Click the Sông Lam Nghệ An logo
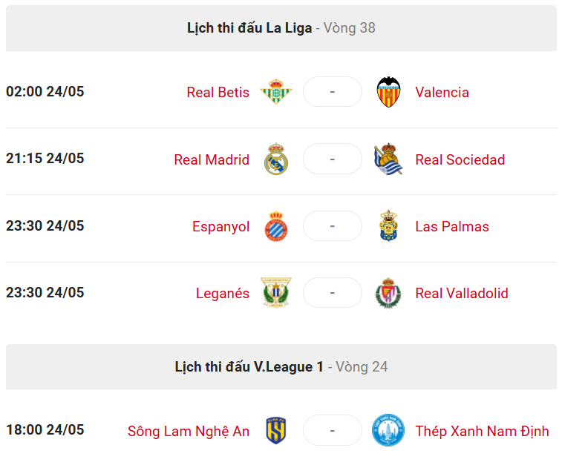Image resolution: width=562 pixels, height=465 pixels. coord(276,431)
